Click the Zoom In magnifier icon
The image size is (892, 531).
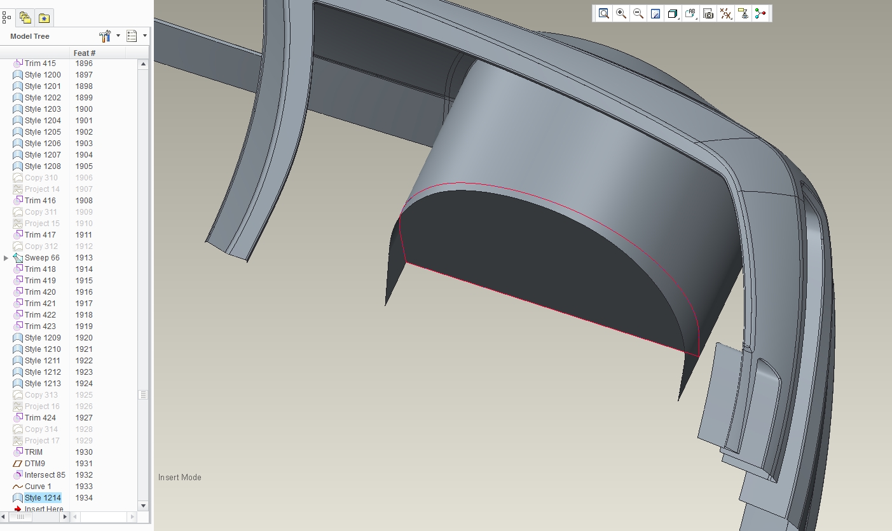[621, 13]
